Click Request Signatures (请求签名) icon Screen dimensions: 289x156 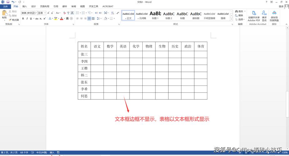click(264, 16)
